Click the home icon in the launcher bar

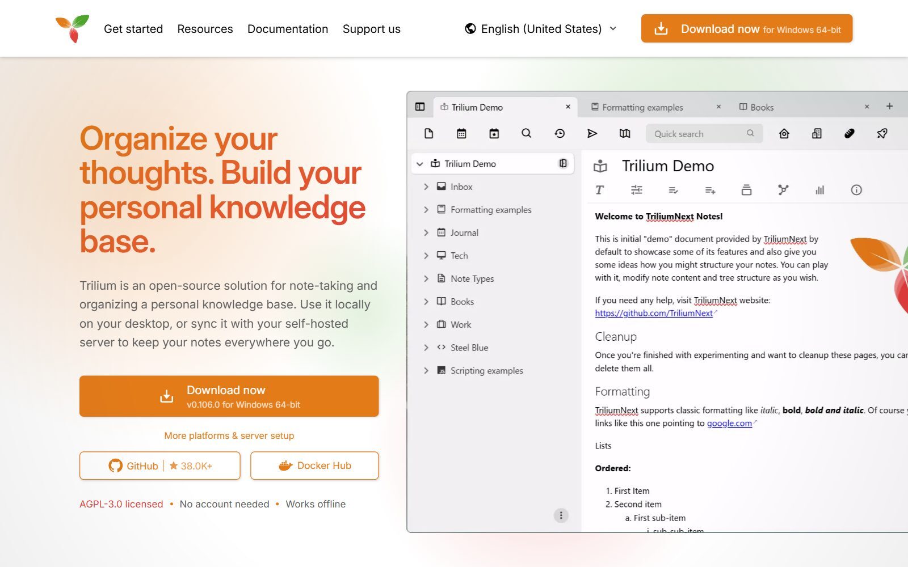[784, 133]
